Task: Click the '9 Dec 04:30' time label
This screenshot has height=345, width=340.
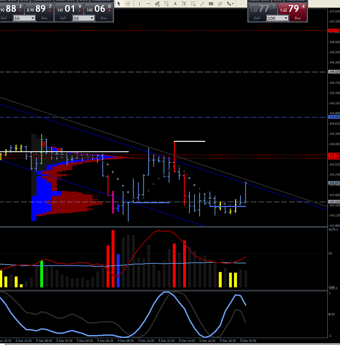Action: 85,341
